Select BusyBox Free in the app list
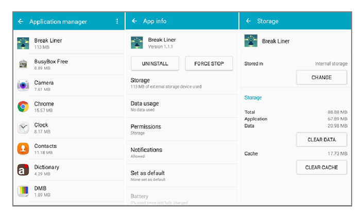This screenshot has width=364, height=218. (69, 64)
